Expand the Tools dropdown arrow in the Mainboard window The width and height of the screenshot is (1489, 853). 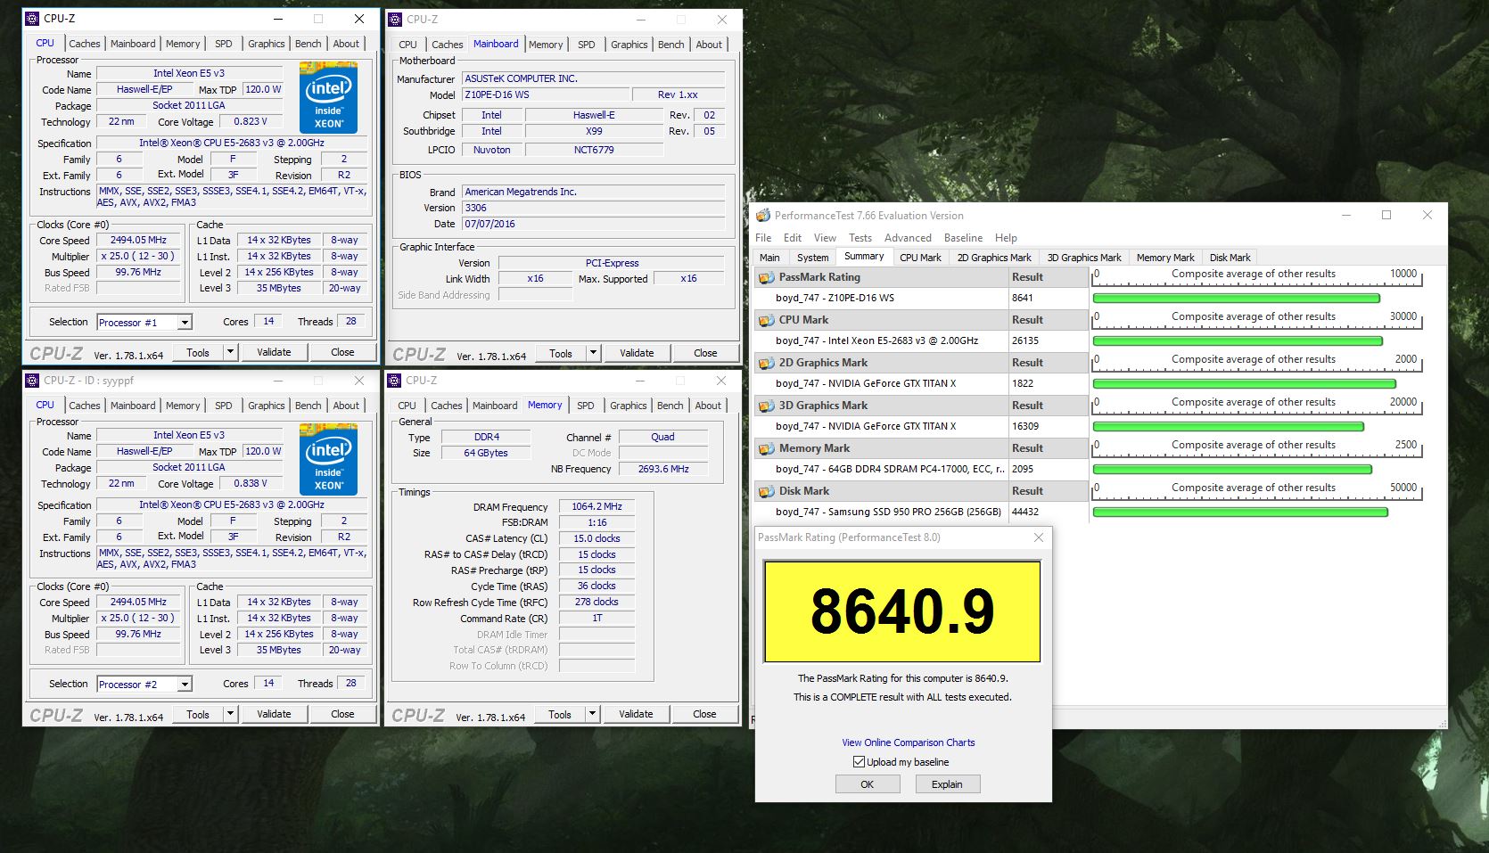click(x=593, y=353)
